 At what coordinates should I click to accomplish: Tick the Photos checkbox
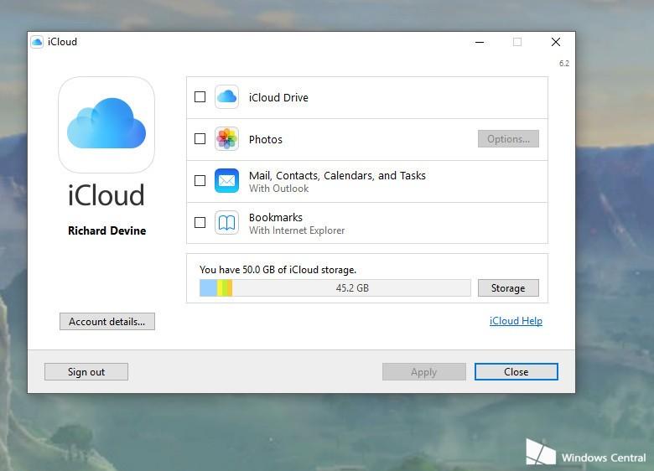pos(200,138)
